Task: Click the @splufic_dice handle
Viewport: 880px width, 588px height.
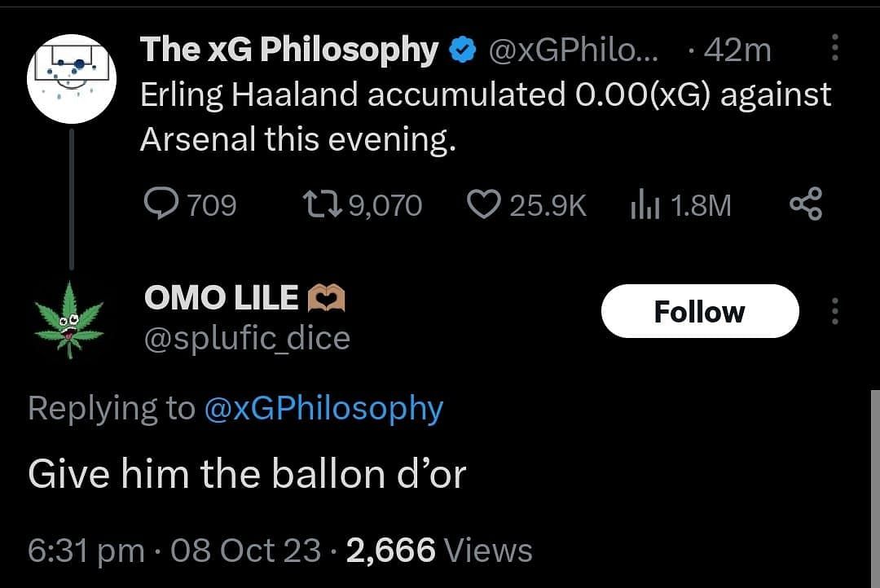Action: [248, 338]
